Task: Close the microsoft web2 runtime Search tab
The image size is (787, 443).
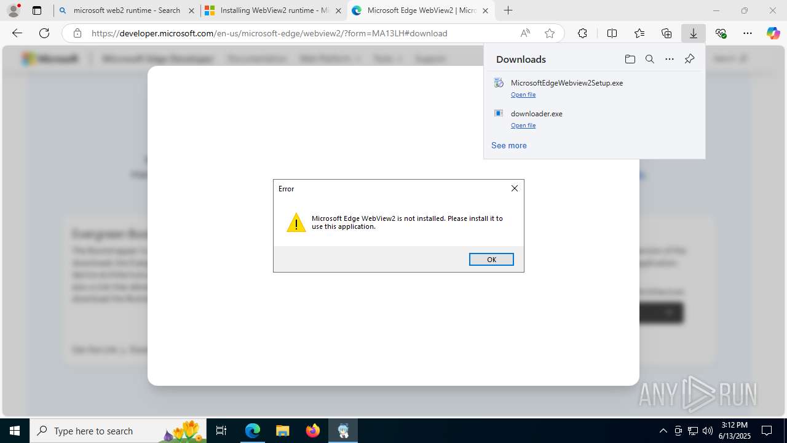Action: pos(191,10)
